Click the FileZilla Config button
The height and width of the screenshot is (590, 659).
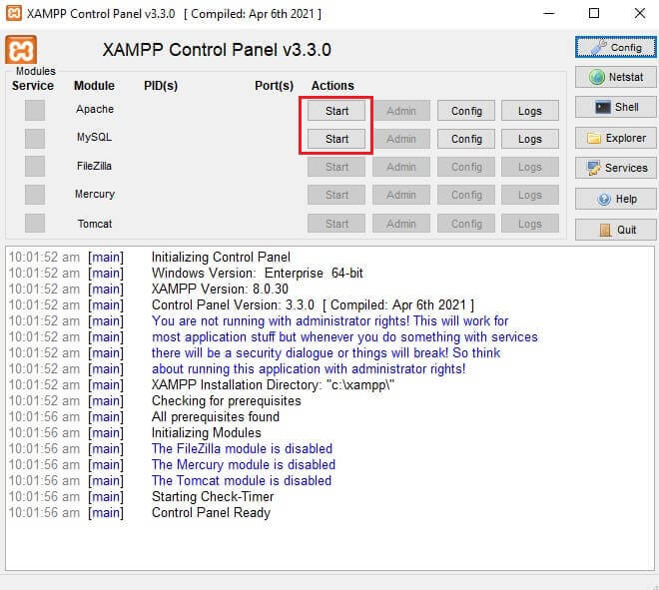466,167
